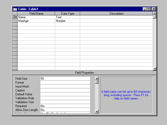Viewport: 167px width, 125px height.
Task: Open the Data Type cell showing Number
Action: [x=67, y=21]
